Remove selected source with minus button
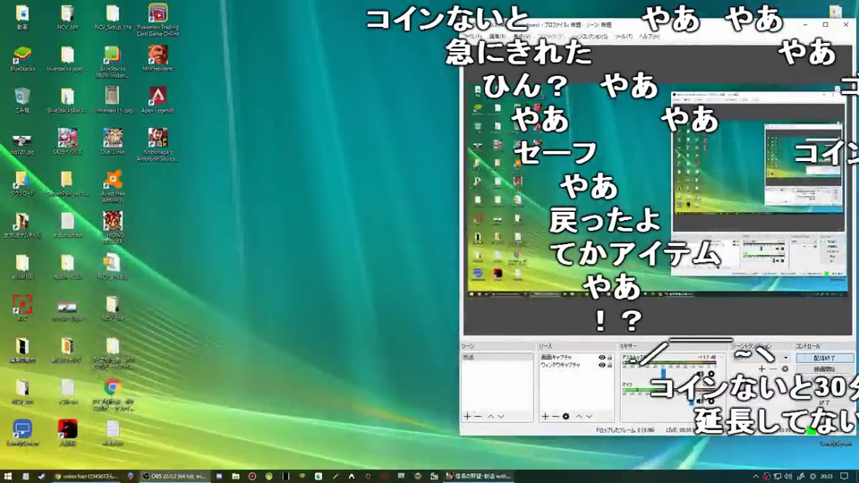Screen dimensions: 859x483 click(x=555, y=417)
